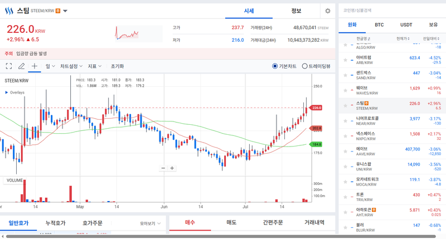Select the pencil drawing tool
The height and width of the screenshot is (239, 446).
(x=21, y=66)
